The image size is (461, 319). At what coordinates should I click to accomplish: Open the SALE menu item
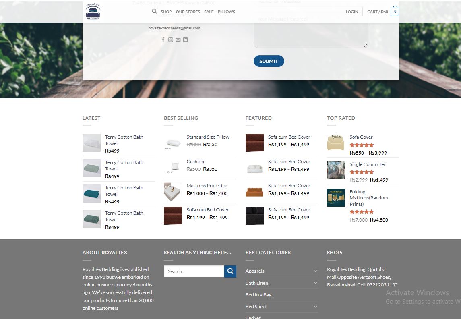point(209,12)
